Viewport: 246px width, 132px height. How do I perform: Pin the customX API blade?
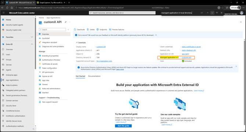[66, 22]
